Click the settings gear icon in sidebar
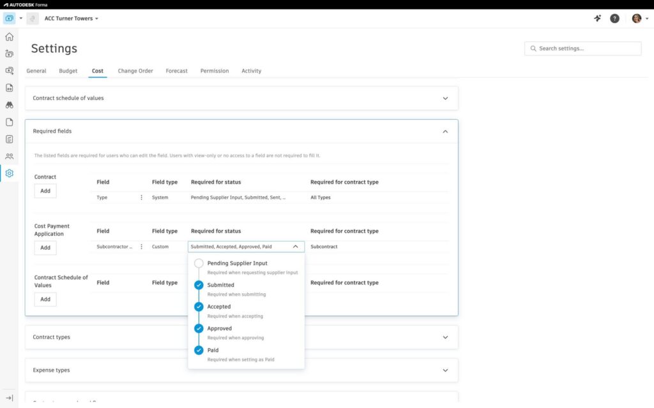 tap(9, 173)
